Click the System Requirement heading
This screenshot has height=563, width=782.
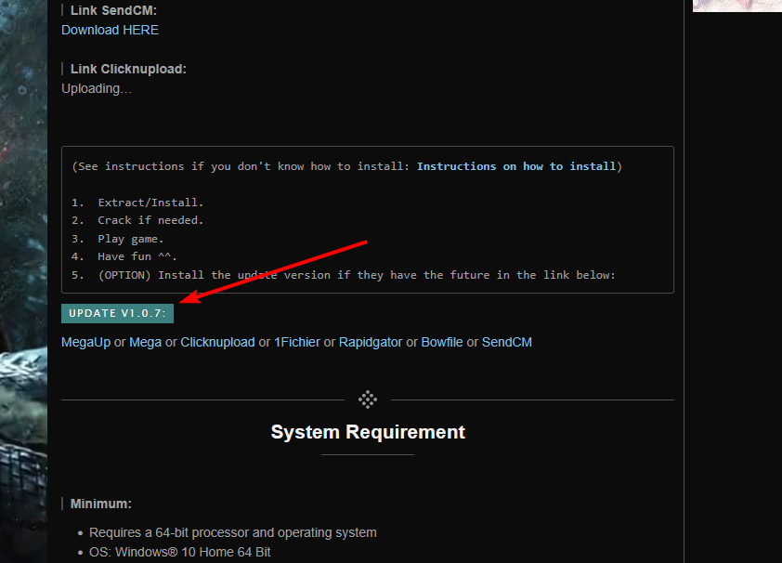click(x=368, y=432)
